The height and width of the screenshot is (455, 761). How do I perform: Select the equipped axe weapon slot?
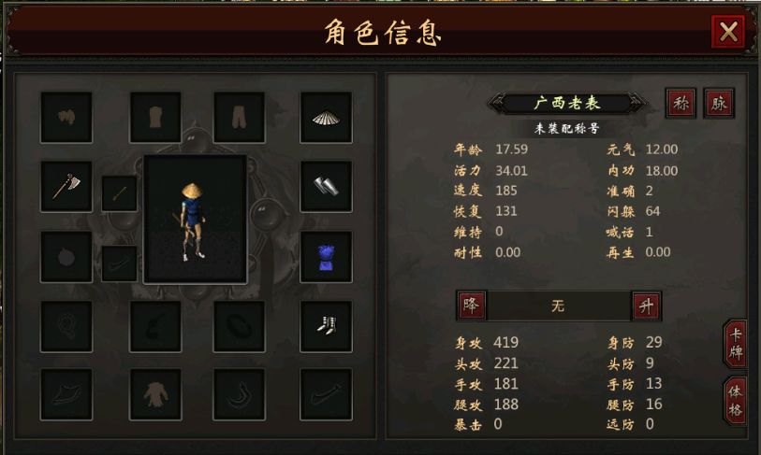[x=66, y=187]
